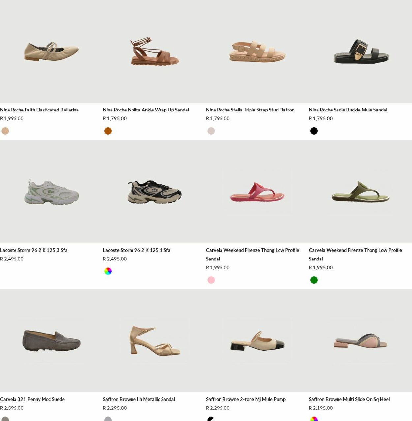Click Carvela 321 Penny Moc Suede title
412x421 pixels.
click(32, 399)
